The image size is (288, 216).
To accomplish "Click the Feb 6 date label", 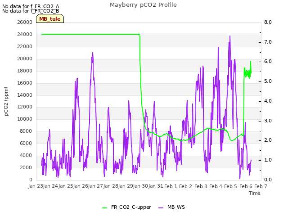I will [246, 186].
